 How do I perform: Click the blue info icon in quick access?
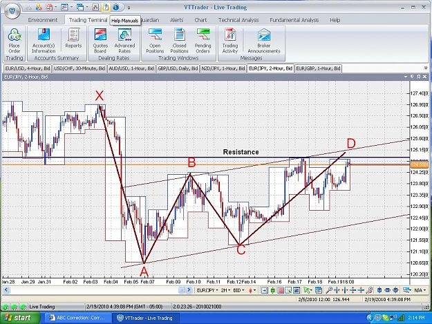click(115, 7)
